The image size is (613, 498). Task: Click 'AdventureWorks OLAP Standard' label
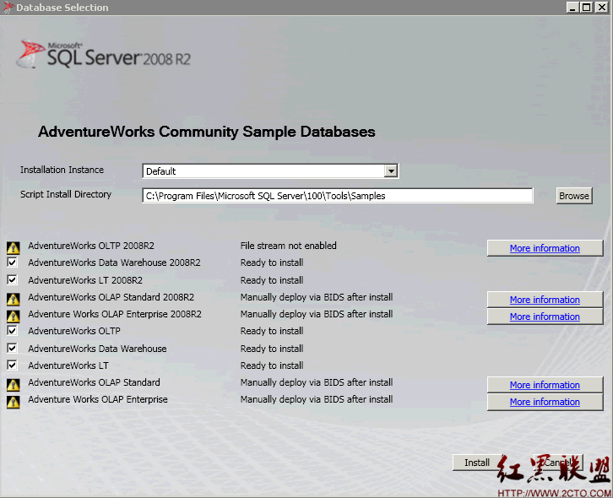tap(94, 382)
